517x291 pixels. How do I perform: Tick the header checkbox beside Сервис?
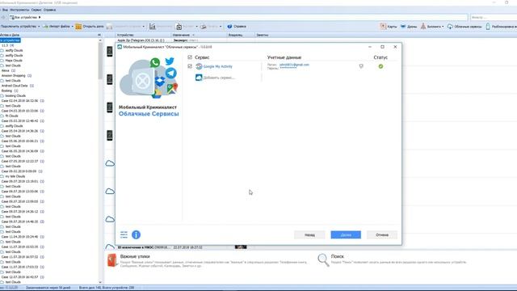coord(190,57)
